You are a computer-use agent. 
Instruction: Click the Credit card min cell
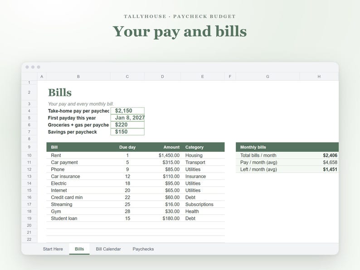pyautogui.click(x=78, y=197)
